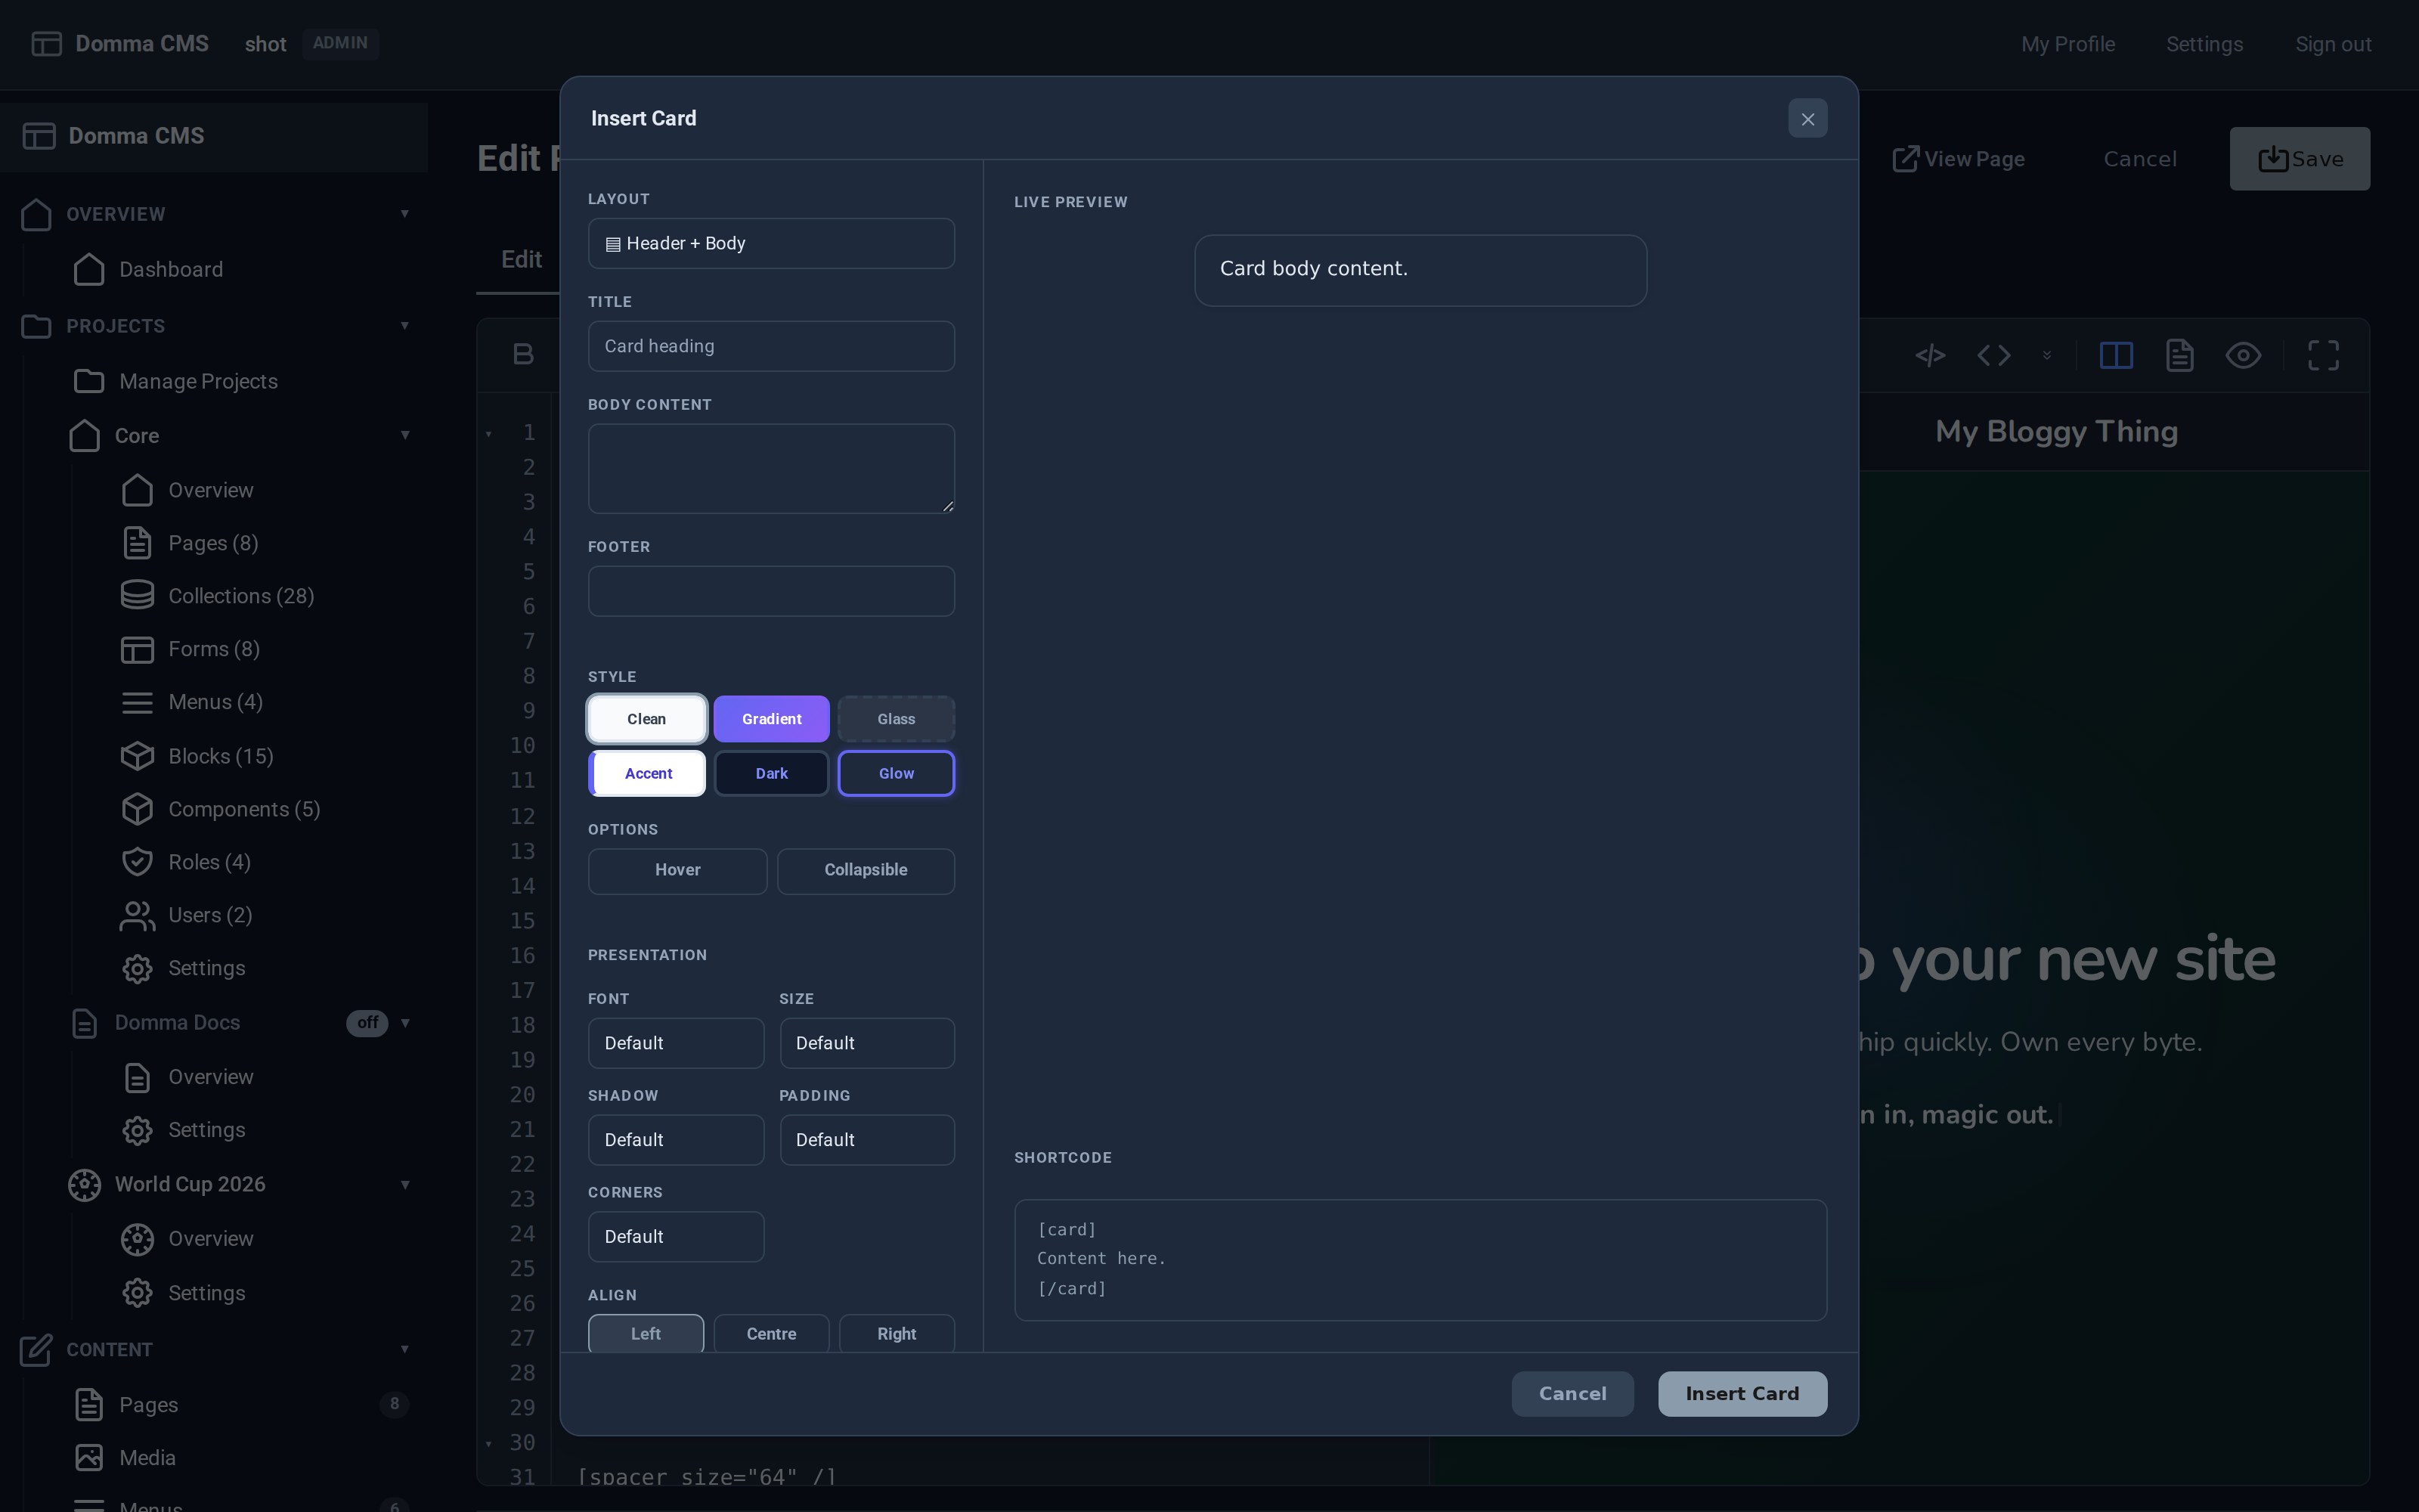This screenshot has width=2419, height=1512.
Task: Open the Corners dropdown
Action: point(676,1237)
